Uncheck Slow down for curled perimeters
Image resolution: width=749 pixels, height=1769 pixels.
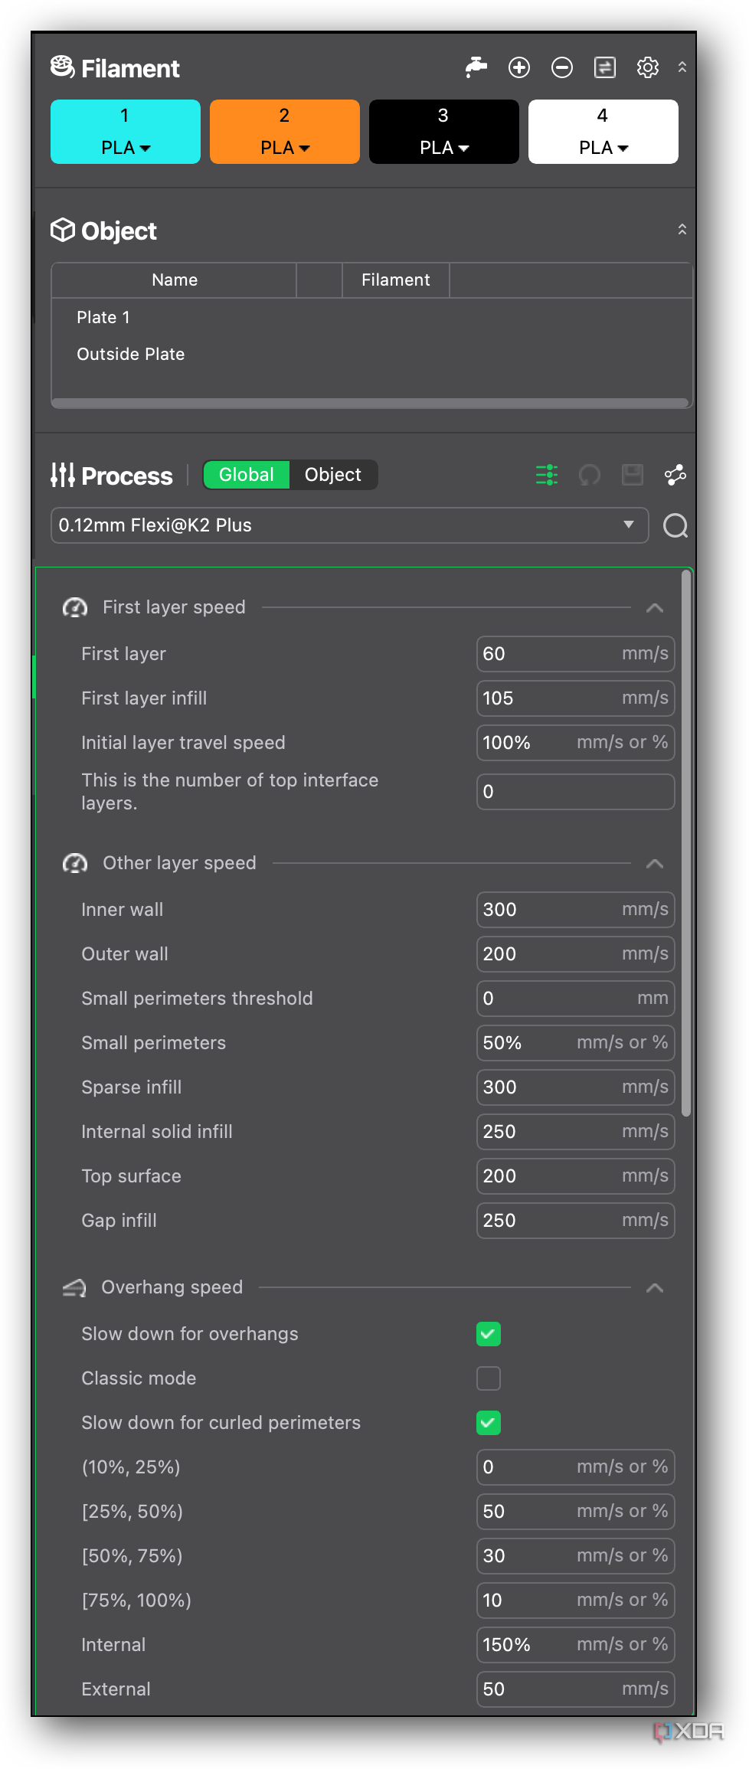pyautogui.click(x=489, y=1423)
